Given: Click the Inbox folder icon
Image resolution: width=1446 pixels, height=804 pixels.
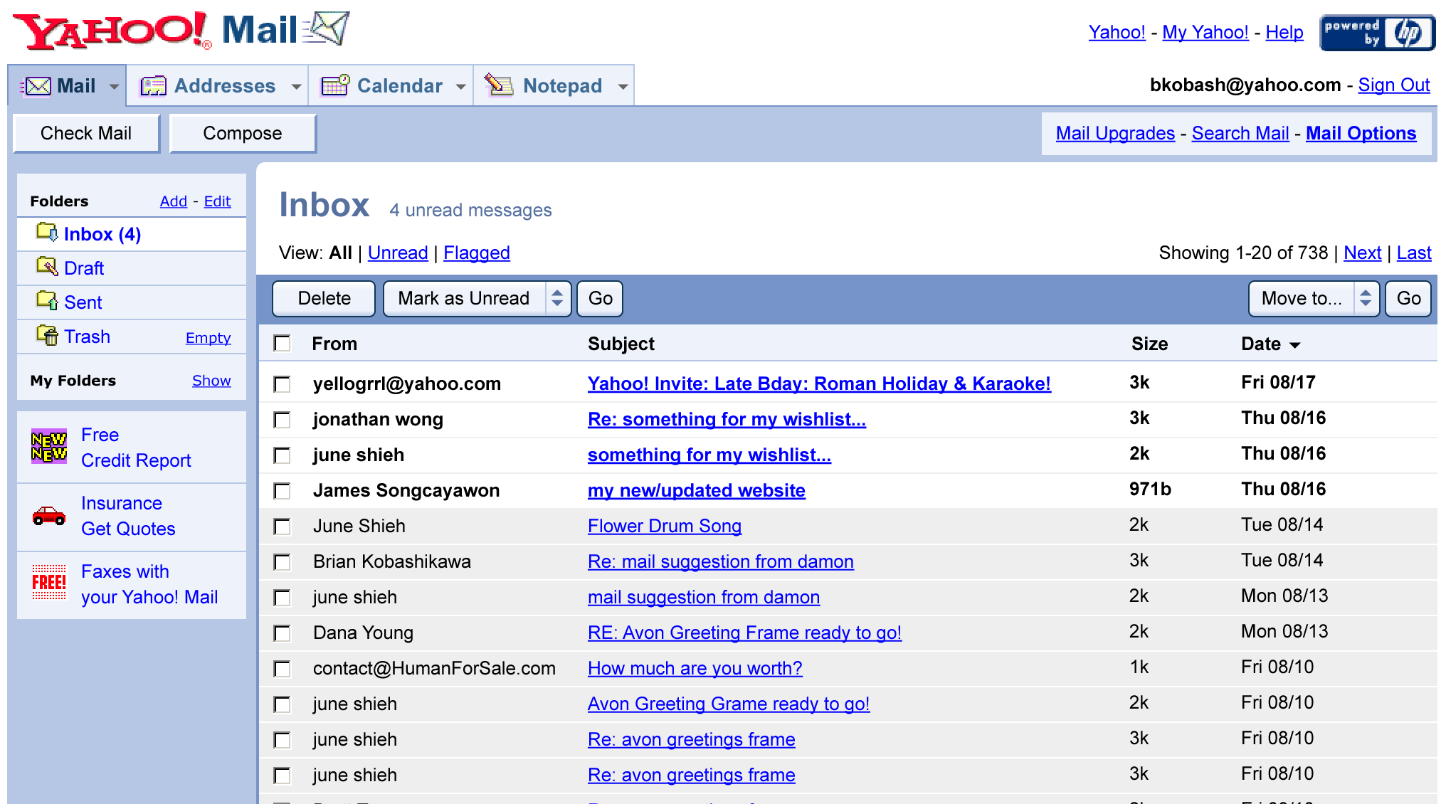Looking at the screenshot, I should click(47, 232).
